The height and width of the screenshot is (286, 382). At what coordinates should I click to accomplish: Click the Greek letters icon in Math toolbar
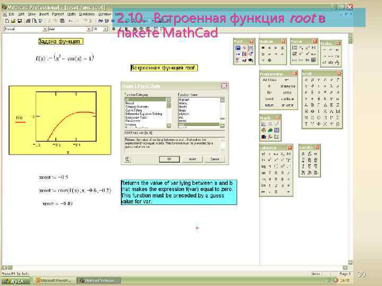coord(245,60)
